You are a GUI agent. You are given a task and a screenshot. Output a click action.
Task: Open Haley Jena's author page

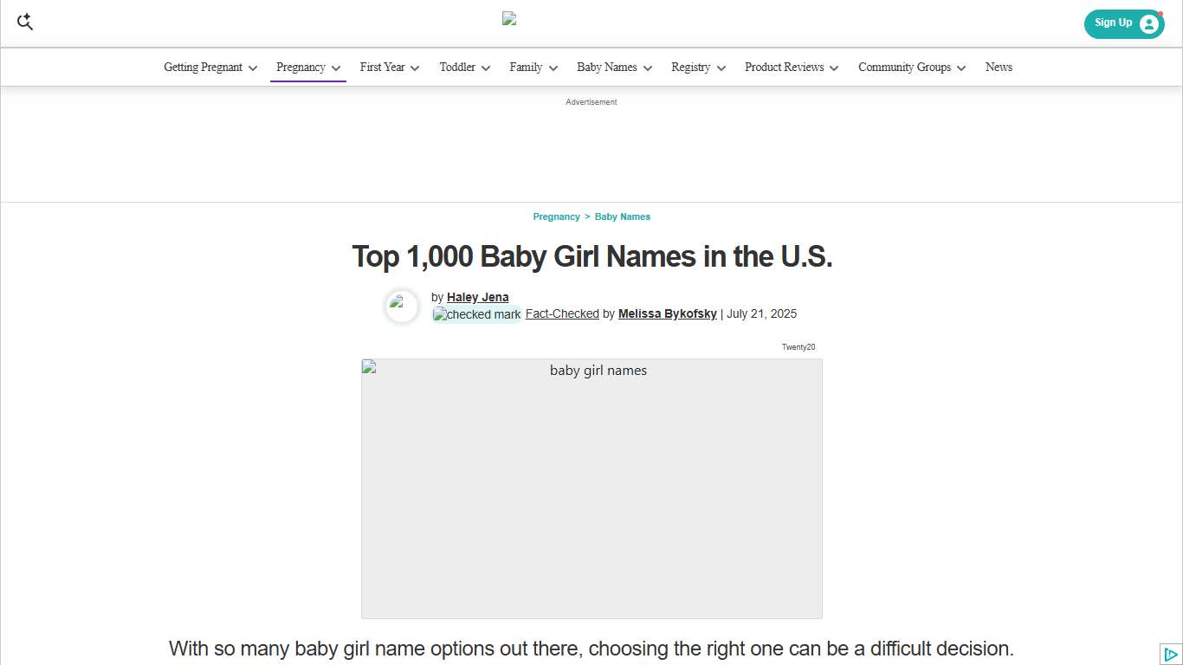477,297
